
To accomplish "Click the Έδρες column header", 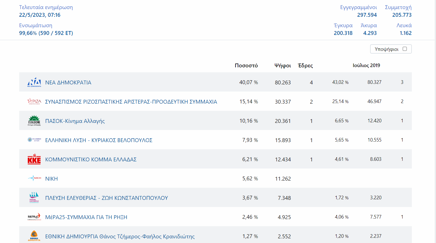I will pyautogui.click(x=305, y=65).
